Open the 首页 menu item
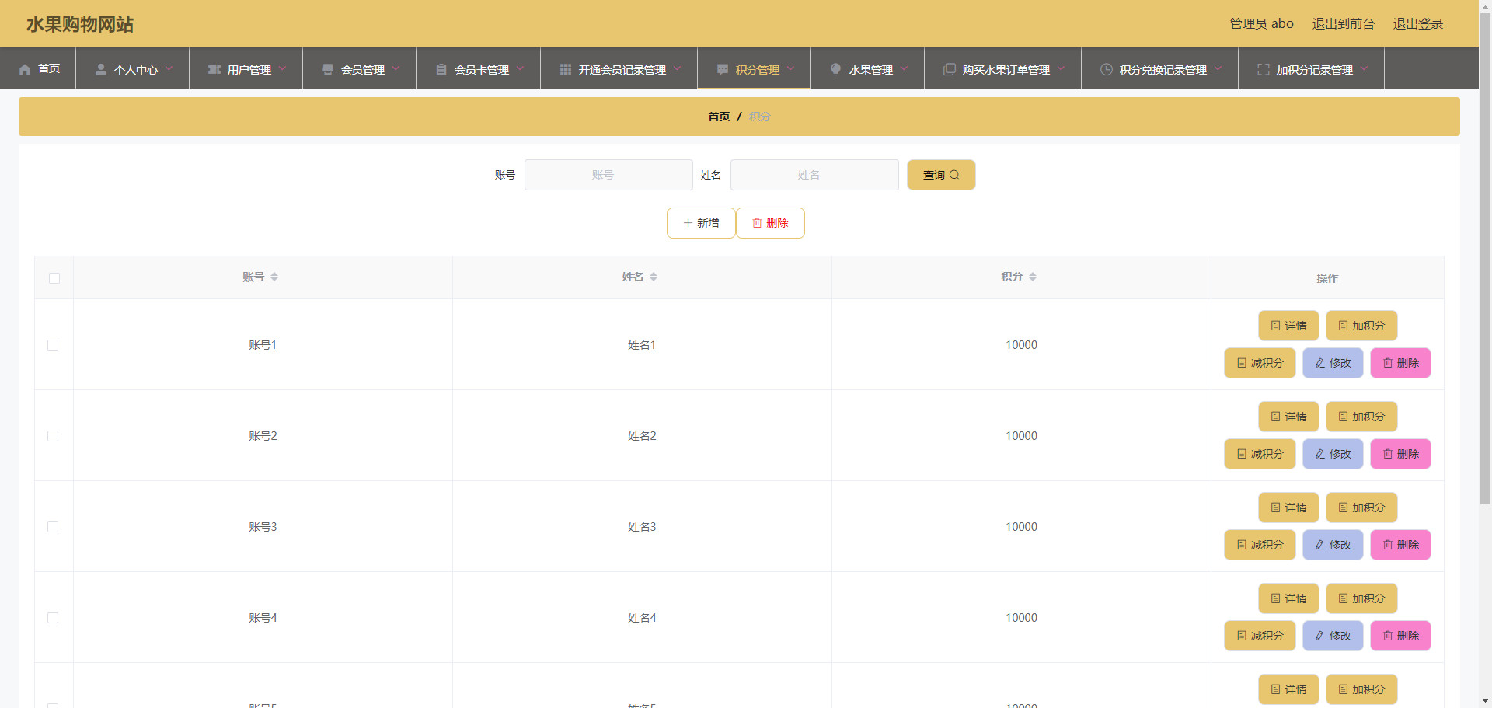1492x708 pixels. (x=38, y=68)
